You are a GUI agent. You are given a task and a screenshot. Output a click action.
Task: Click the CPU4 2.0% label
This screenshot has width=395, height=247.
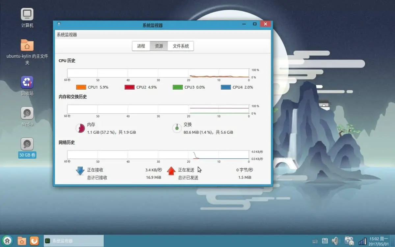pyautogui.click(x=243, y=87)
